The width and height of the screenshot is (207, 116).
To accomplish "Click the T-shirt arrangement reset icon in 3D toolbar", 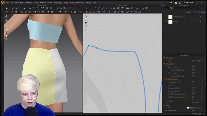I will tap(70, 8).
